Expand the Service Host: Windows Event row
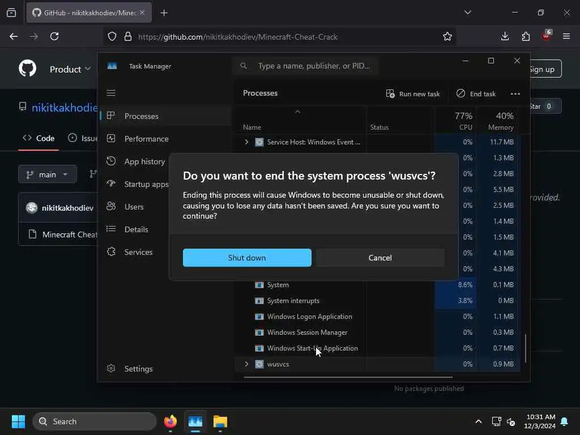Viewport: 580px width, 435px height. click(x=247, y=142)
